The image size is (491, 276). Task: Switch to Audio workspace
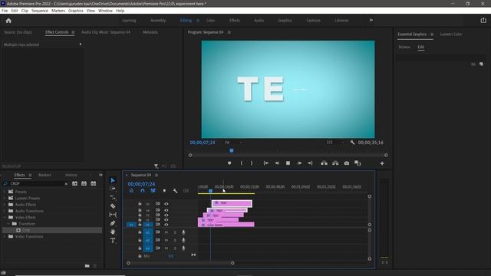pos(259,21)
